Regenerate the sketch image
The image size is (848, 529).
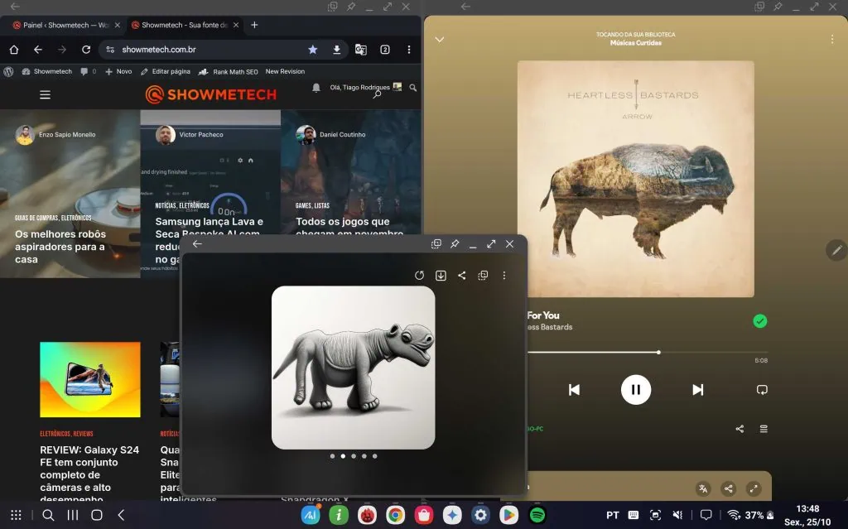(419, 276)
